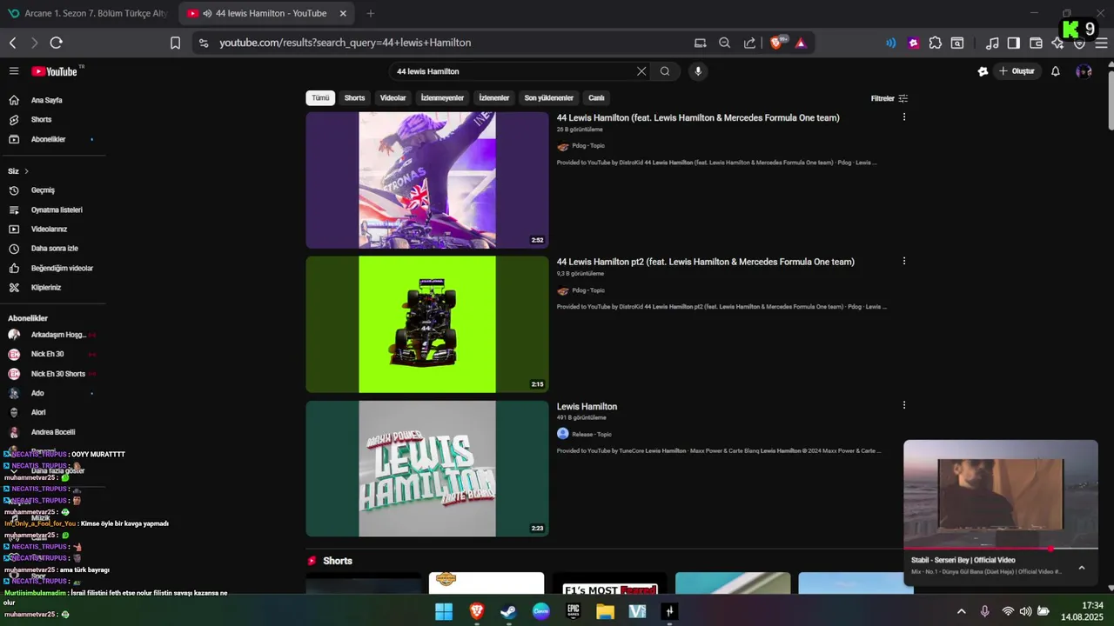This screenshot has height=626, width=1114.
Task: Select the İzlenmeyenler filter chip
Action: [442, 98]
